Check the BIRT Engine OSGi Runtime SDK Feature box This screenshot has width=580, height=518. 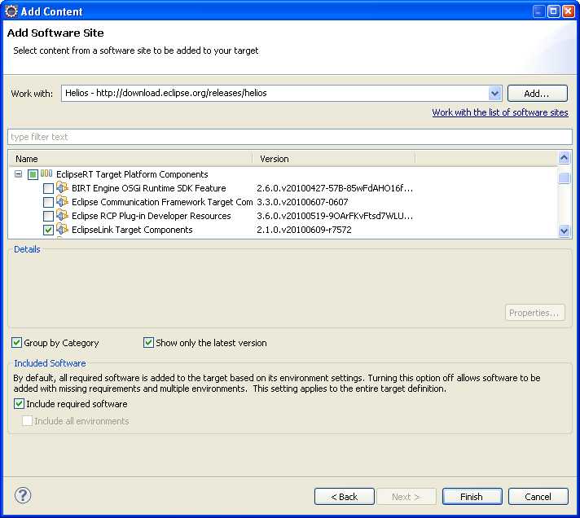click(x=48, y=188)
